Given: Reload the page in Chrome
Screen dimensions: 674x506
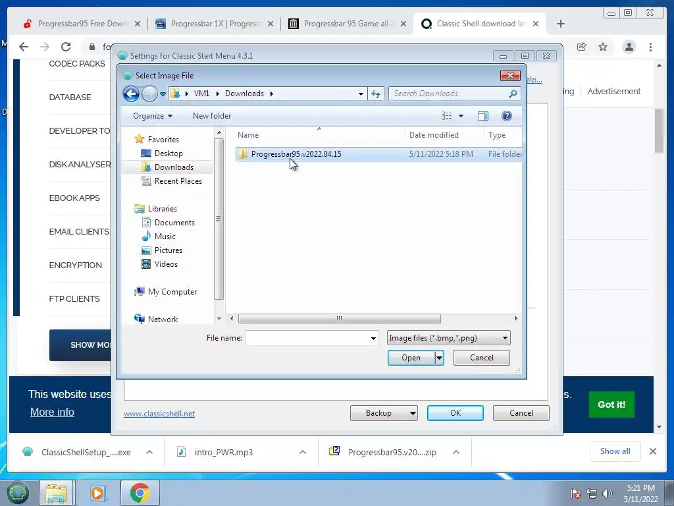Looking at the screenshot, I should pyautogui.click(x=65, y=47).
